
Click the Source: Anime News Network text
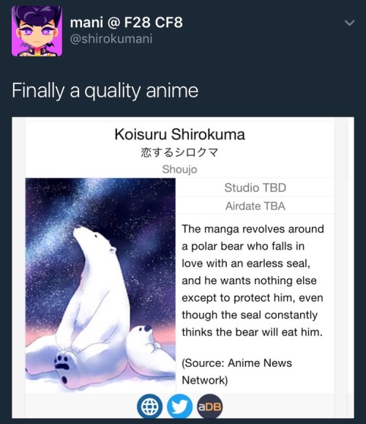pos(236,371)
